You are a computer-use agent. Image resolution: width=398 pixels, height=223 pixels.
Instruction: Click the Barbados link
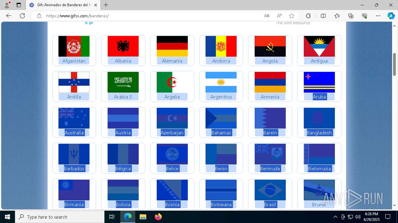[x=74, y=168]
